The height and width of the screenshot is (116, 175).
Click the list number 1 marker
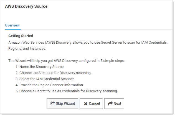click(17, 67)
